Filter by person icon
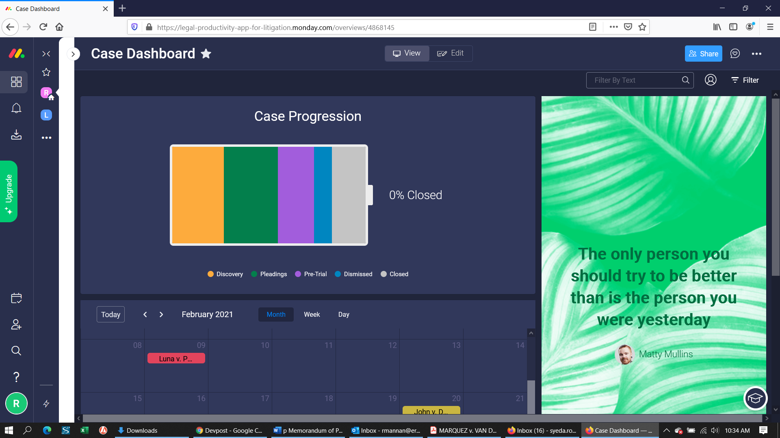 point(711,80)
